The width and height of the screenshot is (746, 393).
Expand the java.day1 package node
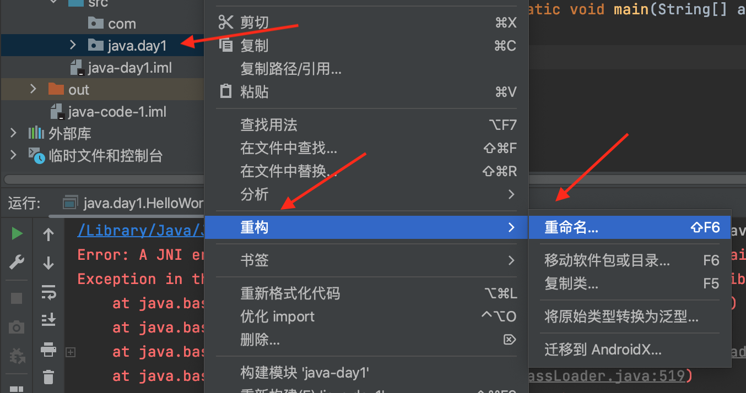(x=73, y=45)
